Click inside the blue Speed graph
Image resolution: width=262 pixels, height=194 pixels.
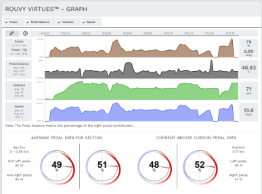click(142, 112)
